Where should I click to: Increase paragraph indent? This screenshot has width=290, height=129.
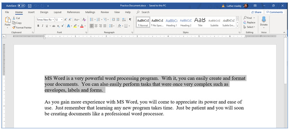point(118,19)
